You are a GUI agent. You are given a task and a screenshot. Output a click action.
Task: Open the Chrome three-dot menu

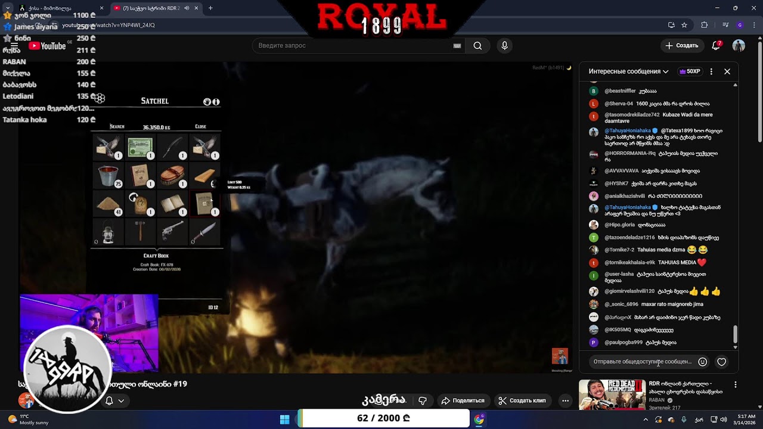753,25
